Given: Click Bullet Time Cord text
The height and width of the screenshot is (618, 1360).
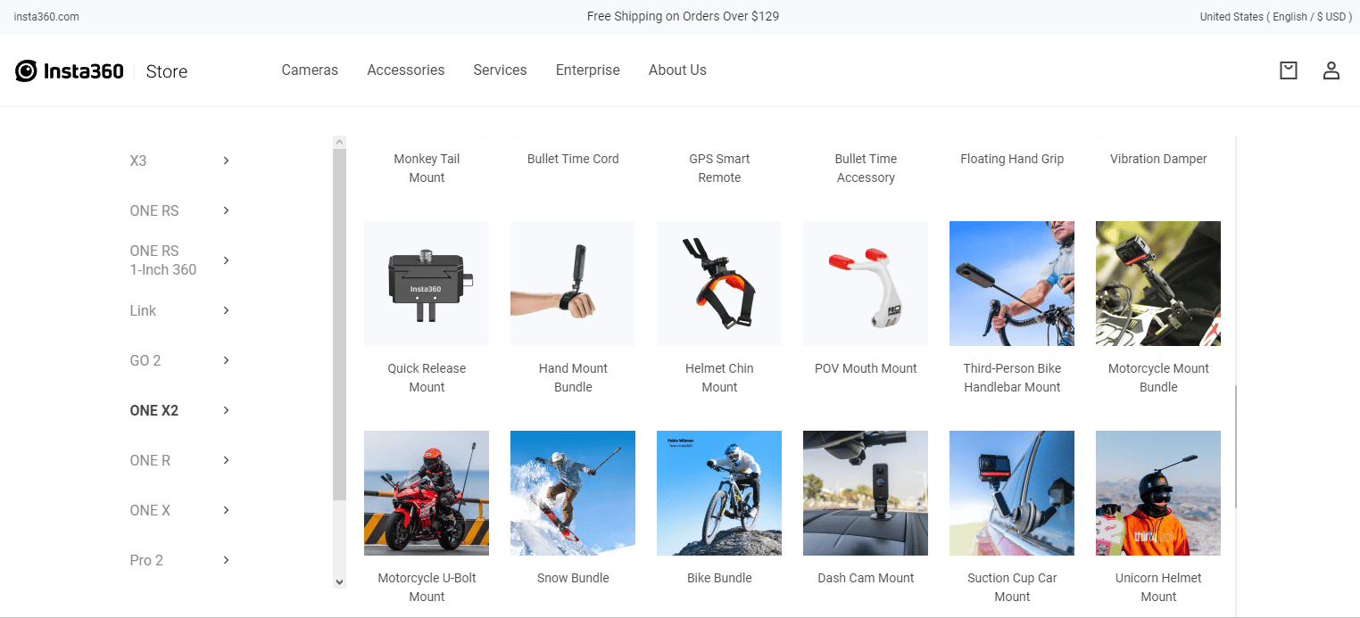Looking at the screenshot, I should pyautogui.click(x=573, y=159).
